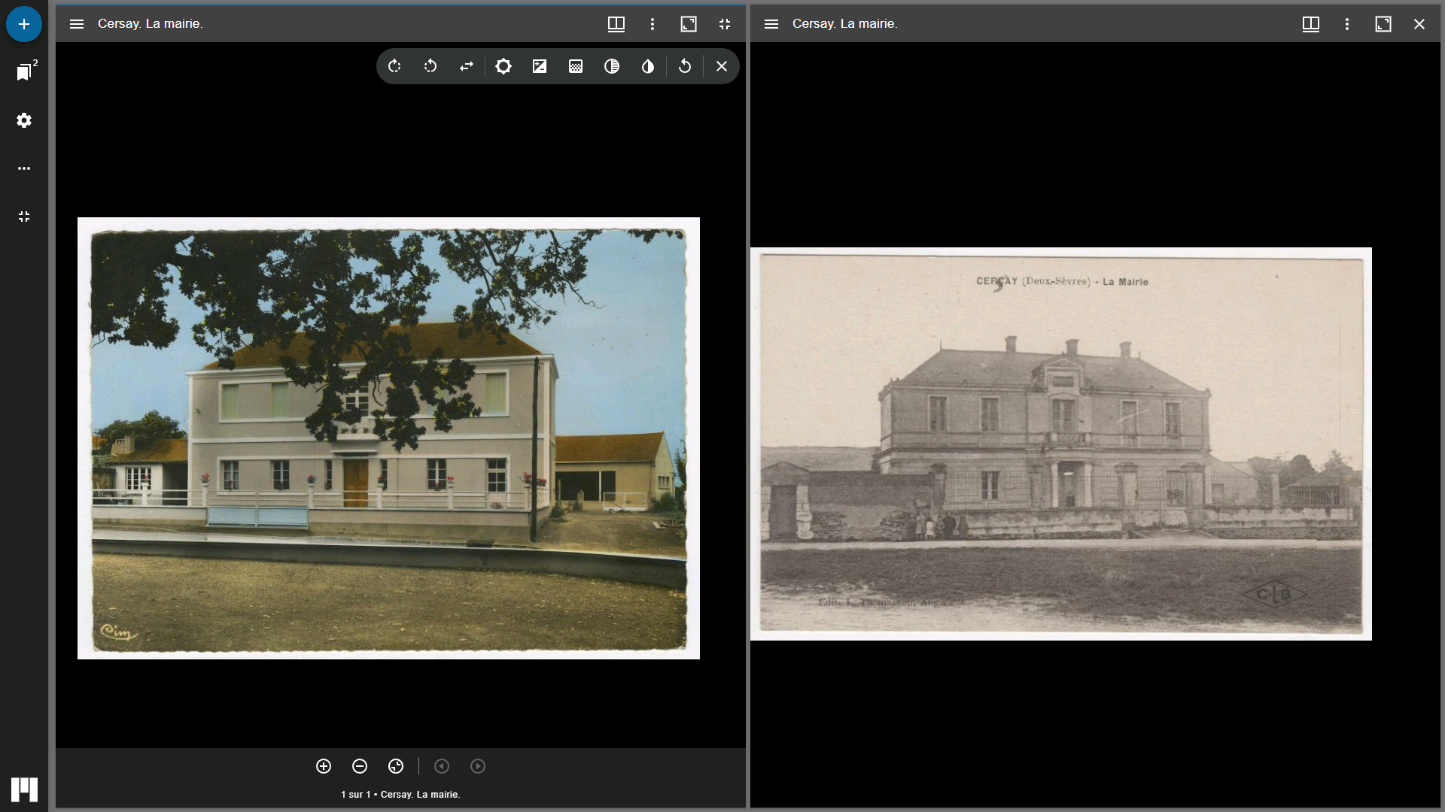Toggle left window sidebar hamburger menu
This screenshot has width=1445, height=812.
pyautogui.click(x=77, y=24)
